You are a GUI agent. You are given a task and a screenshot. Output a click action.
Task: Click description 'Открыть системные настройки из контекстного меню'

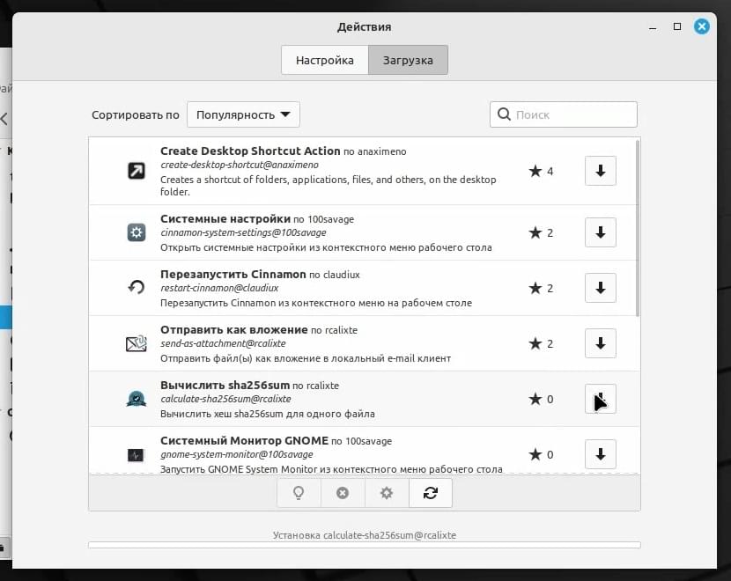click(326, 247)
